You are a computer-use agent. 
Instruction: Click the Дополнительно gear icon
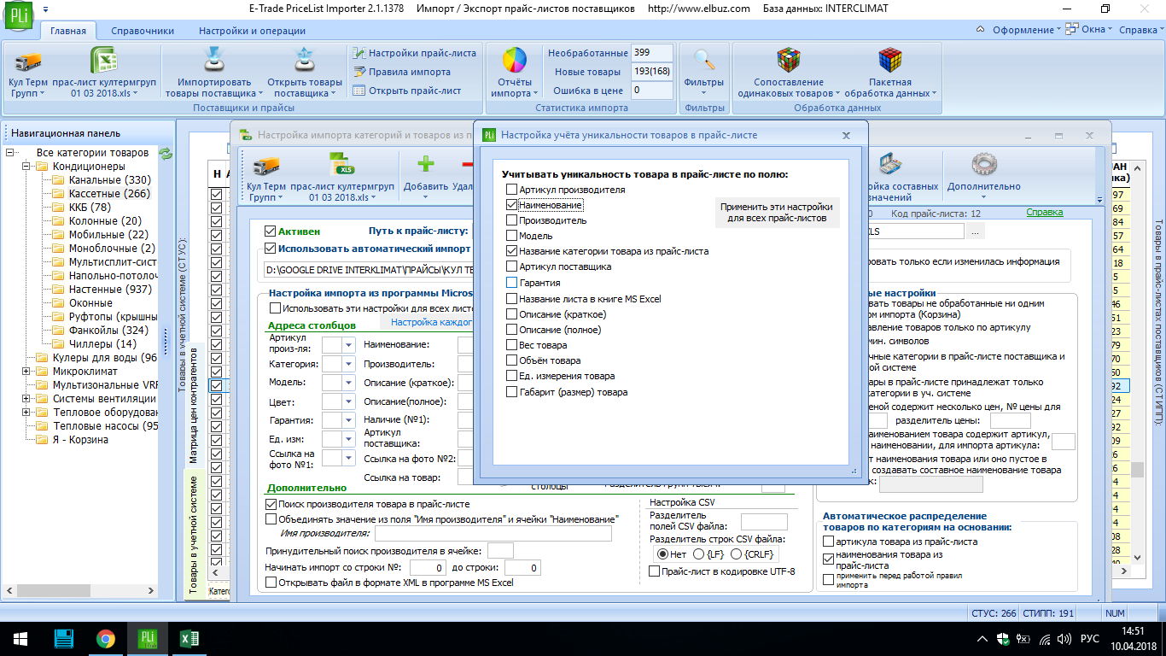(984, 164)
